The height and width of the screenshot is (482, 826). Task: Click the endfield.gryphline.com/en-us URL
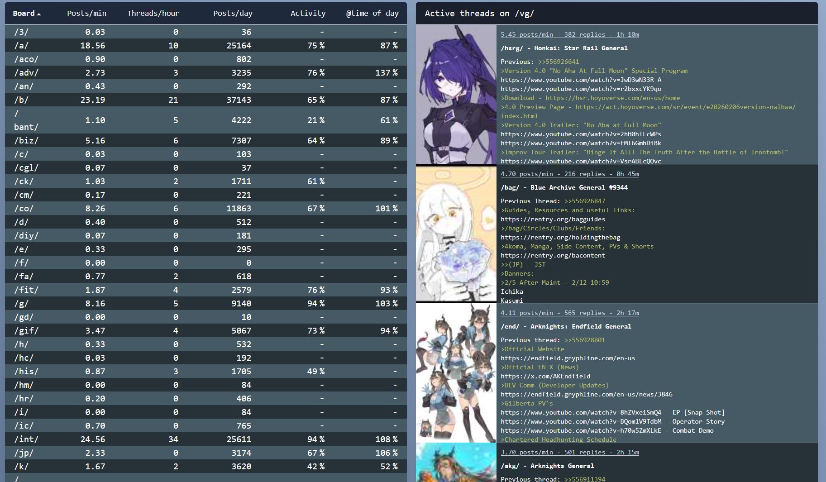(x=568, y=358)
